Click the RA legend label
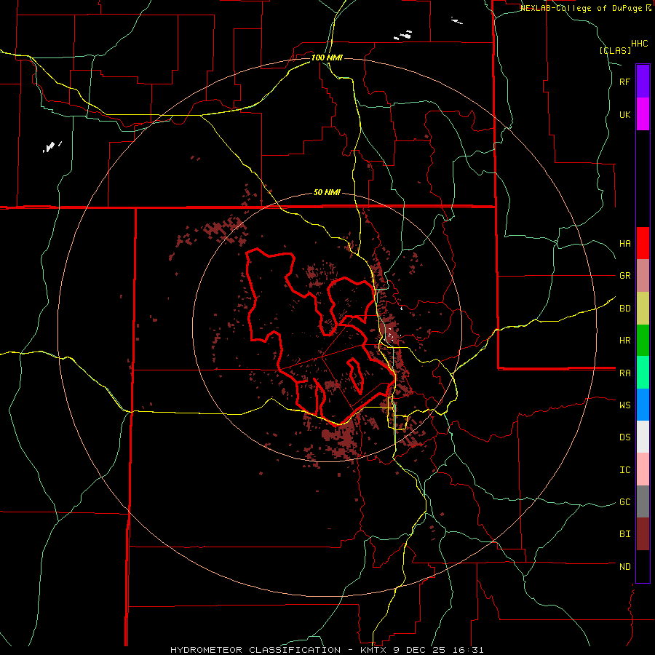655x655 pixels. click(x=625, y=373)
